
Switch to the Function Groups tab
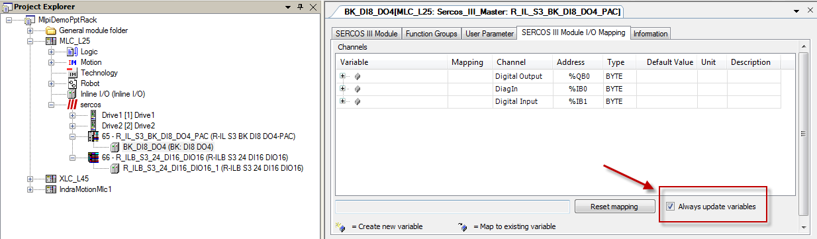click(x=431, y=34)
